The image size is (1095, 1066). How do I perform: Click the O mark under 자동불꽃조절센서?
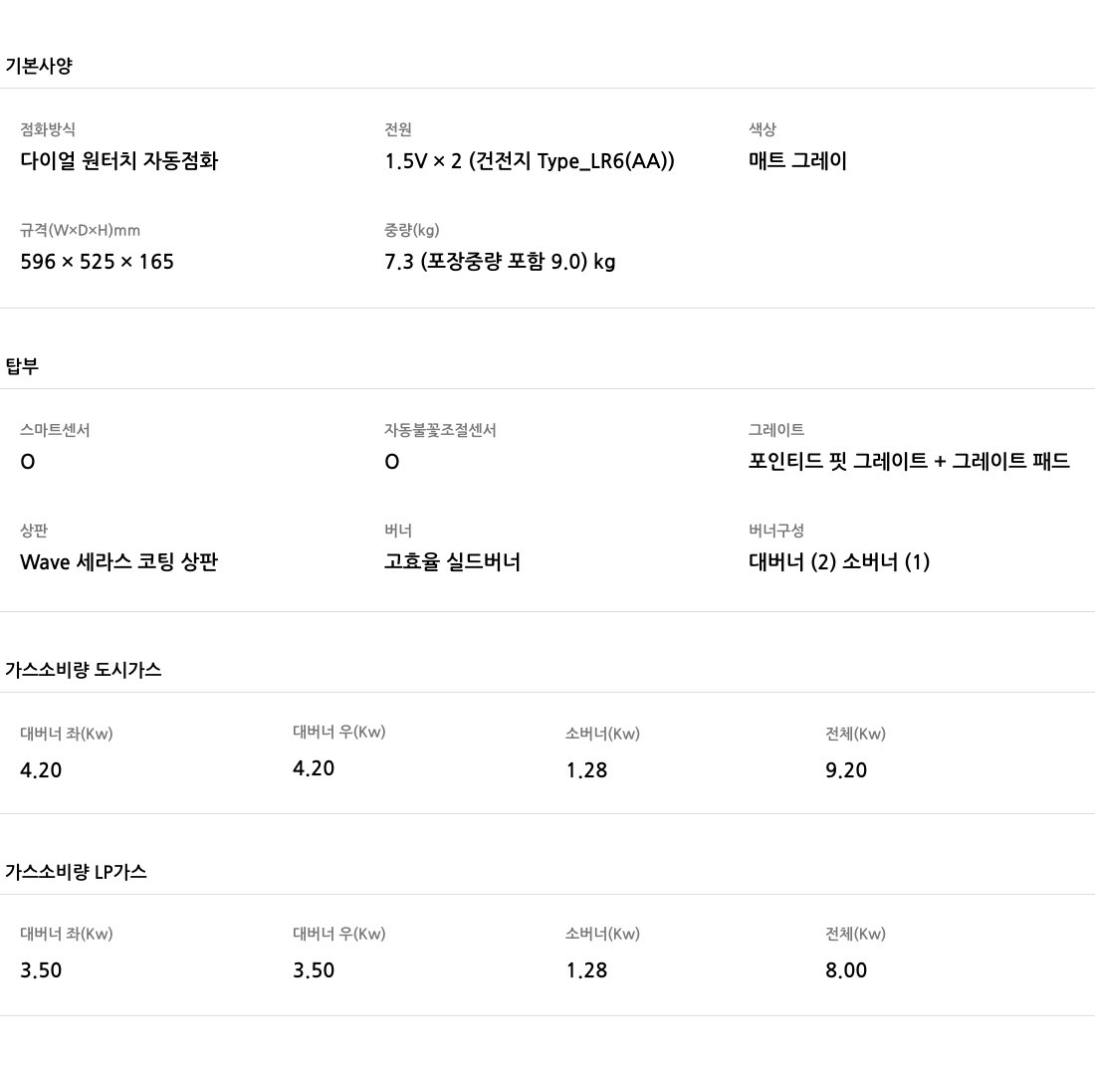[x=392, y=462]
